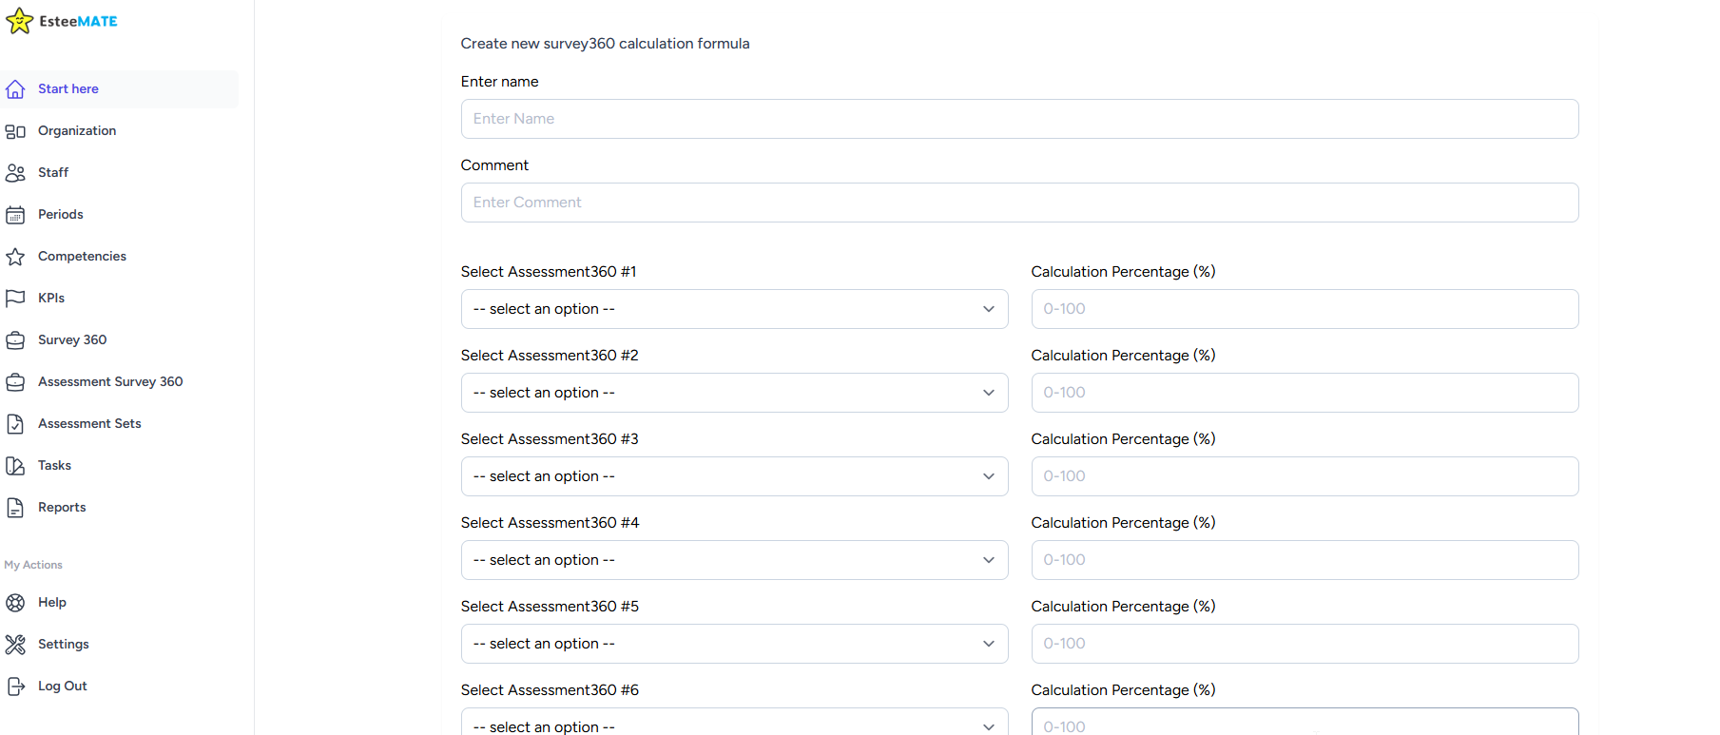The height and width of the screenshot is (735, 1720).
Task: Open the Select Assessment360 #5 dropdown
Action: click(734, 644)
